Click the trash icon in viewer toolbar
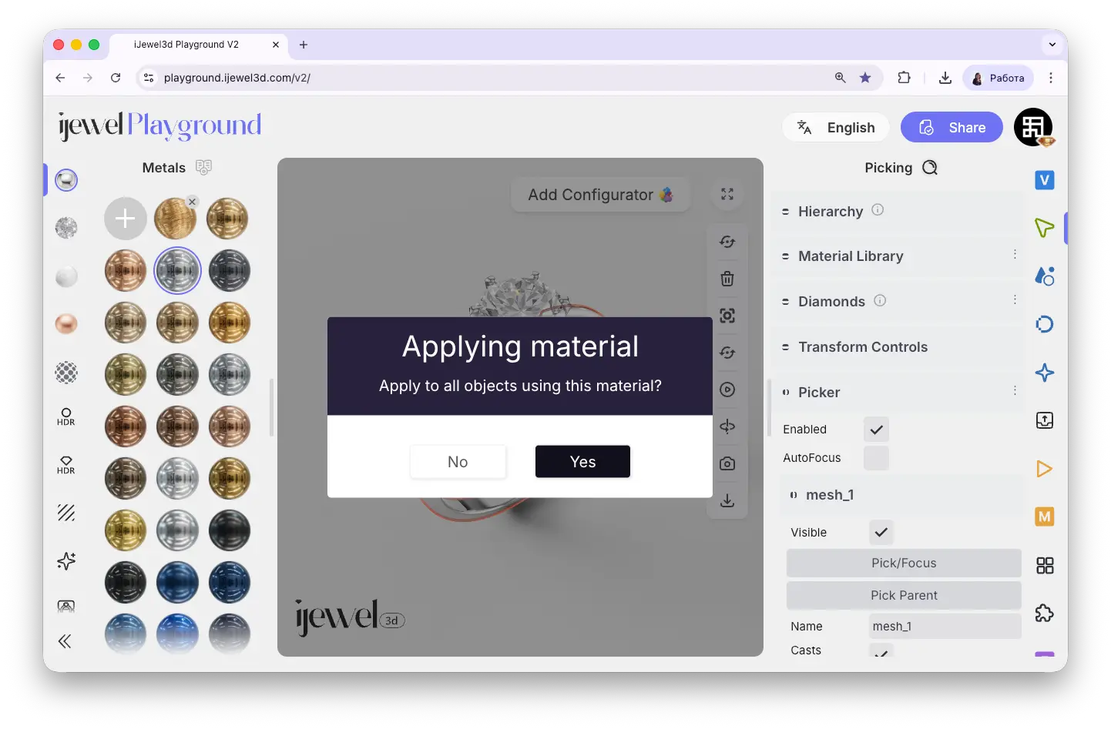This screenshot has height=729, width=1111. [727, 279]
